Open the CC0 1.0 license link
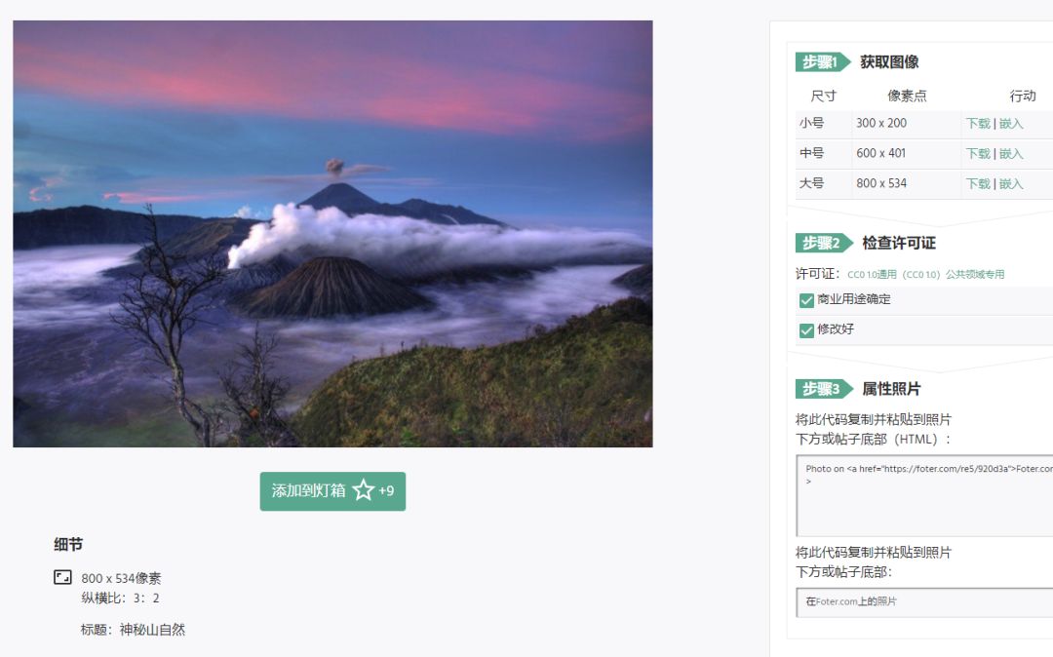This screenshot has height=657, width=1053. click(x=925, y=275)
